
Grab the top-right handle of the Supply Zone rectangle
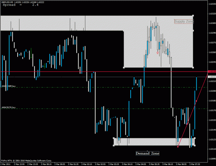click(193, 16)
